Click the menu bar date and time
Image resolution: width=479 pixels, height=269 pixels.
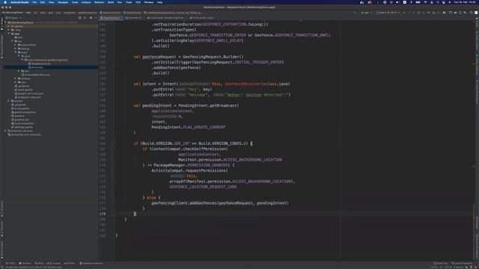[x=464, y=2]
